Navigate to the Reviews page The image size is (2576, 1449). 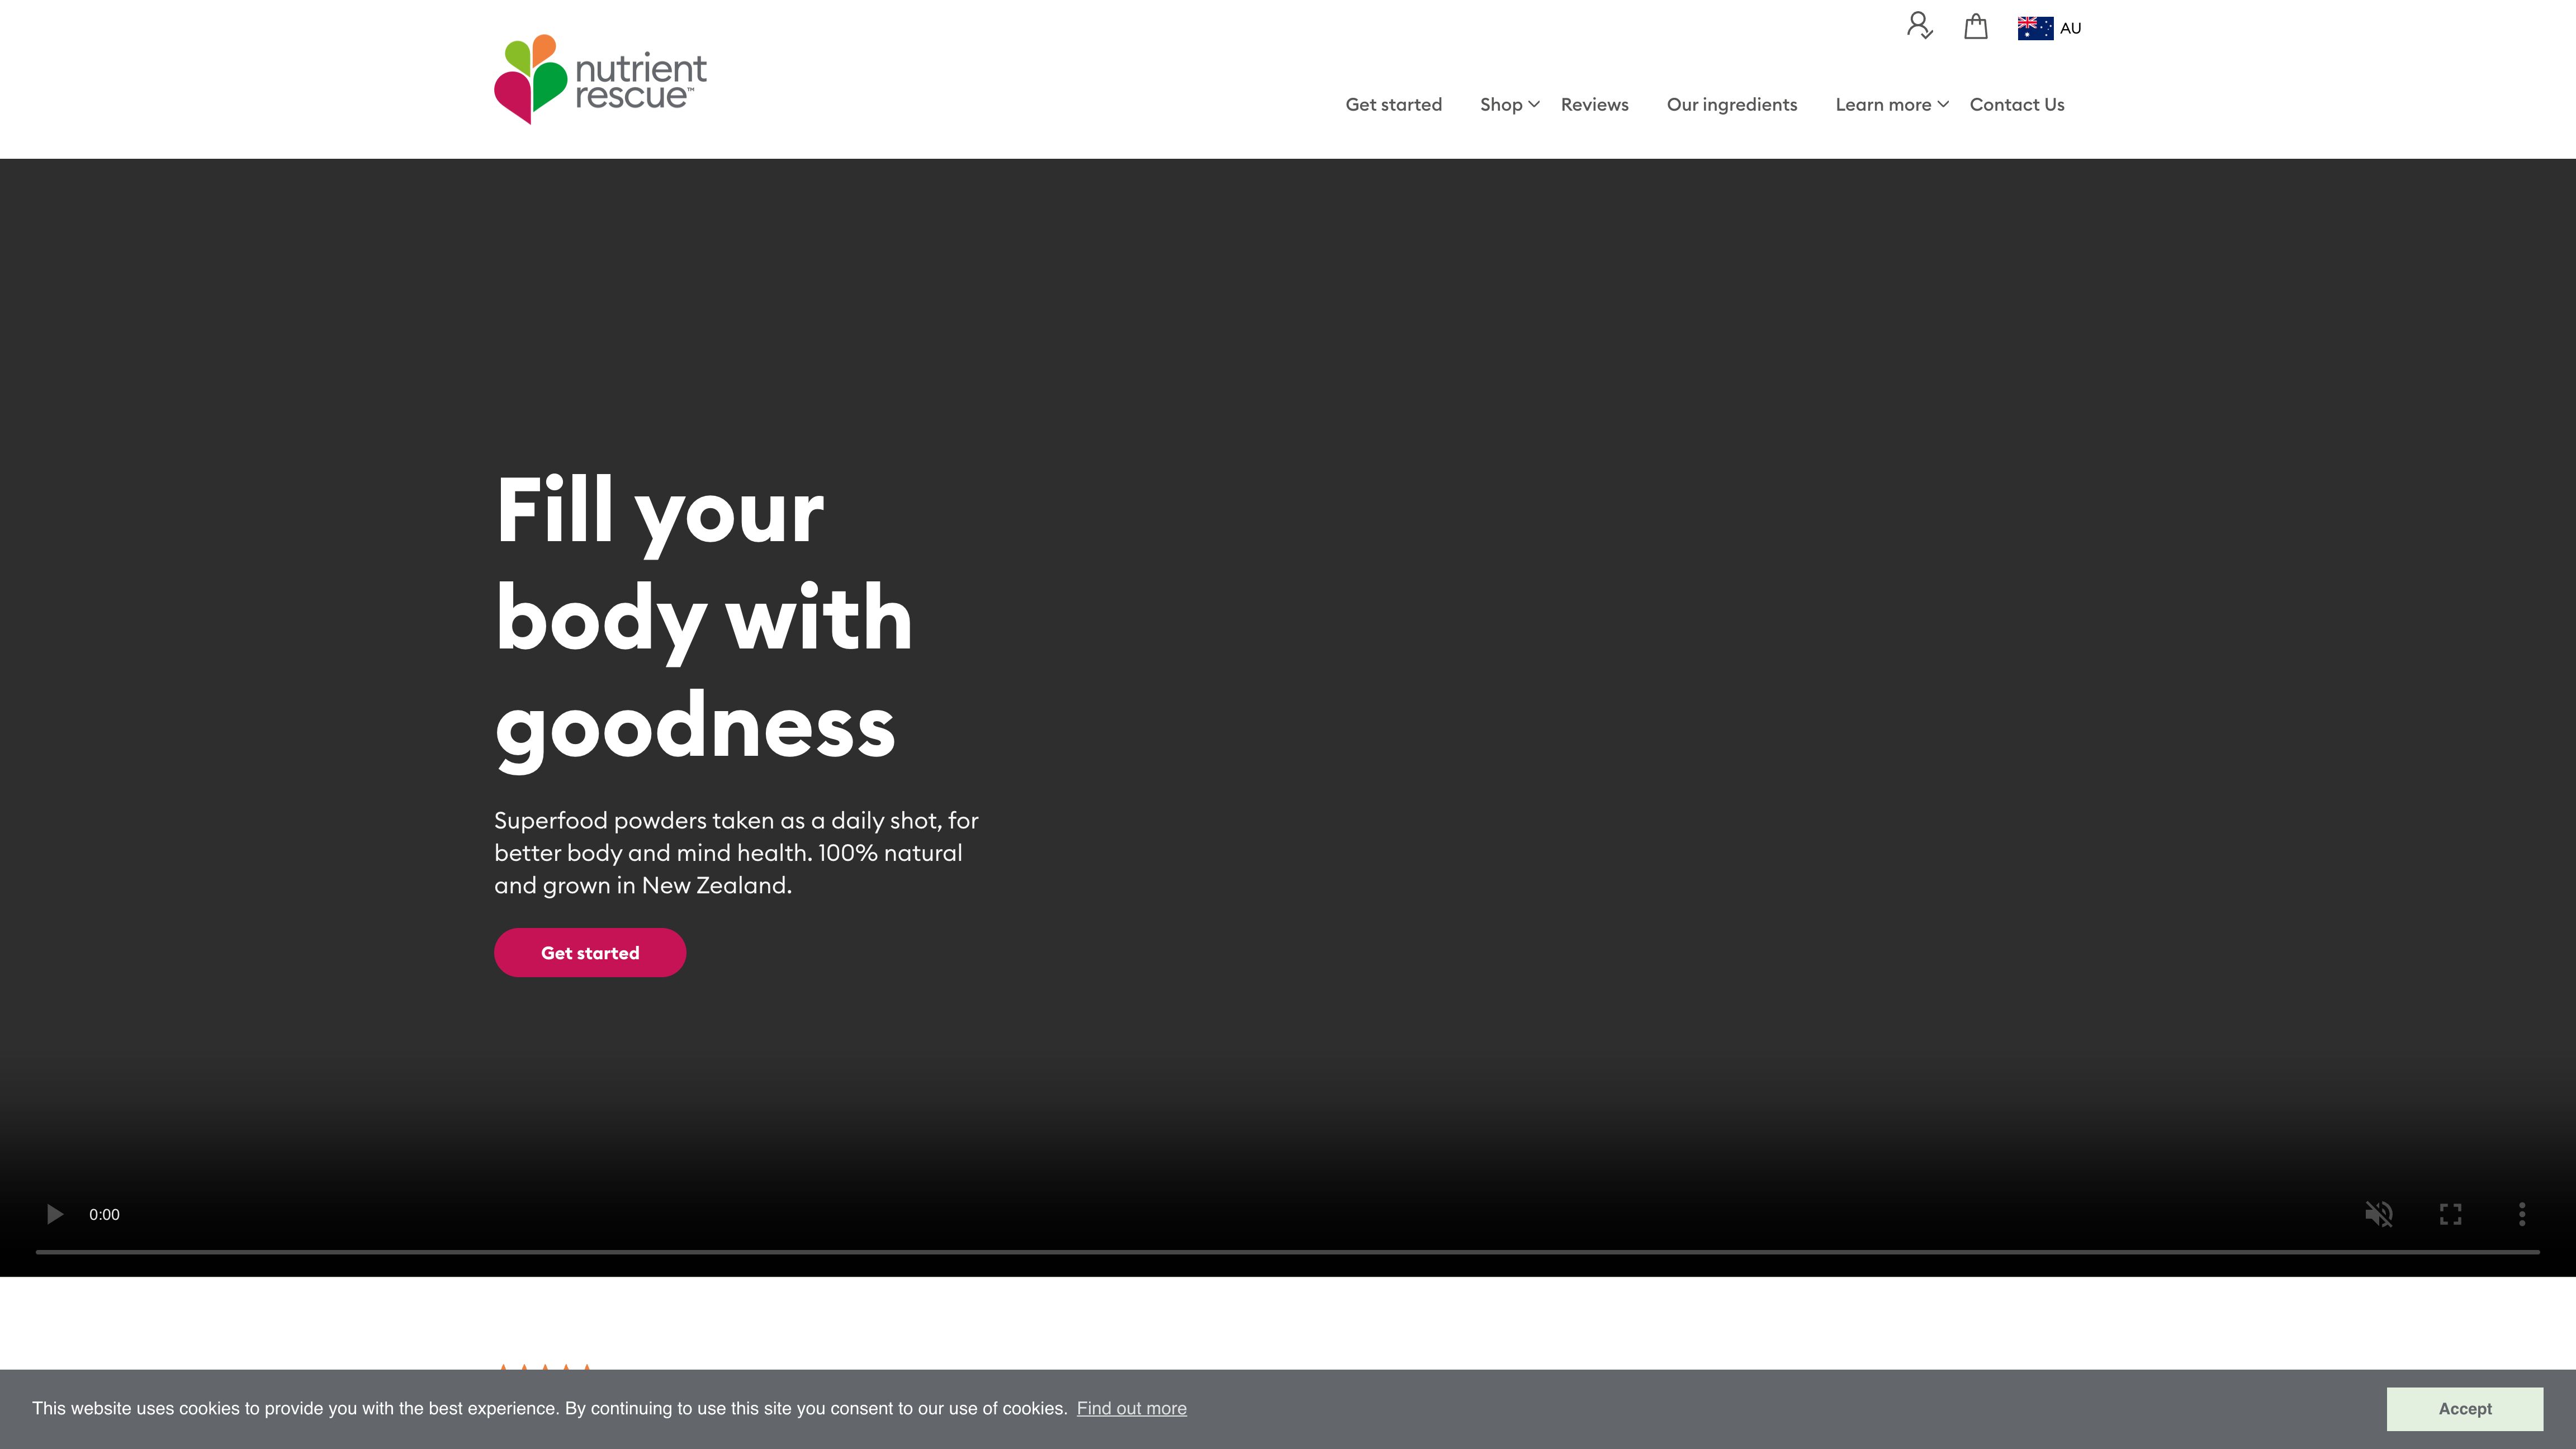[x=1594, y=103]
